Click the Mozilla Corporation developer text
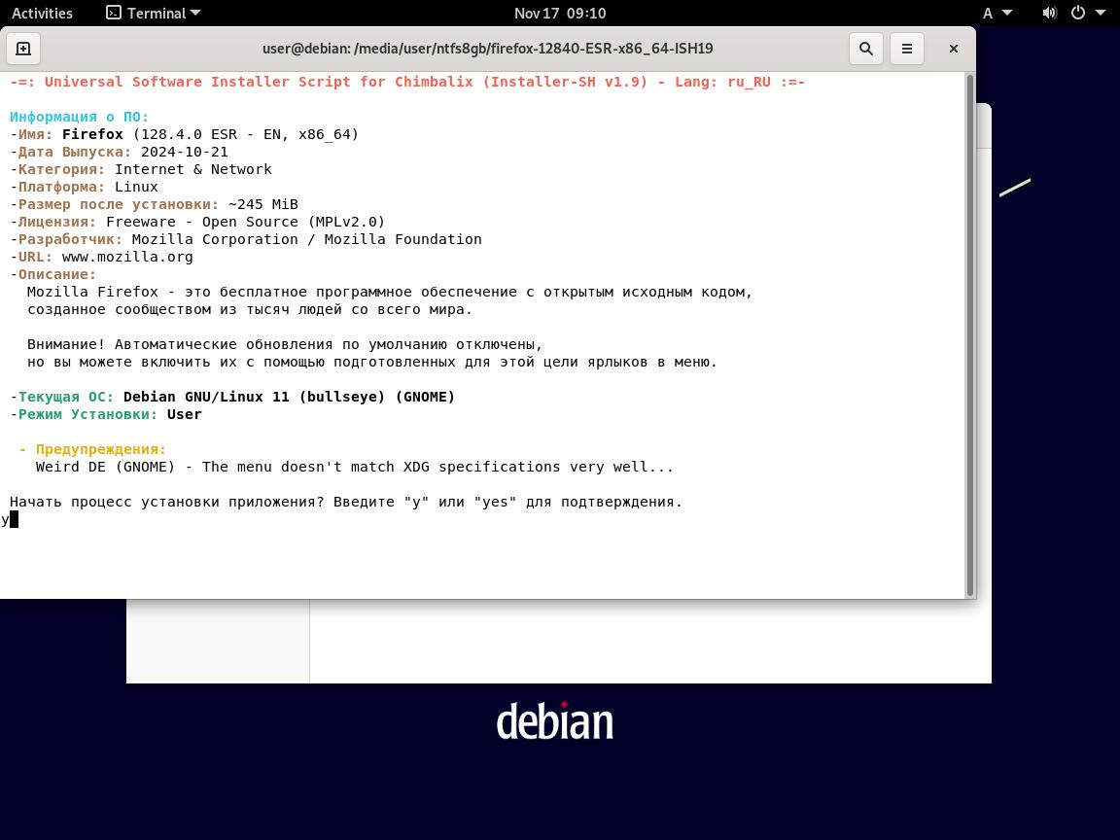 (306, 239)
